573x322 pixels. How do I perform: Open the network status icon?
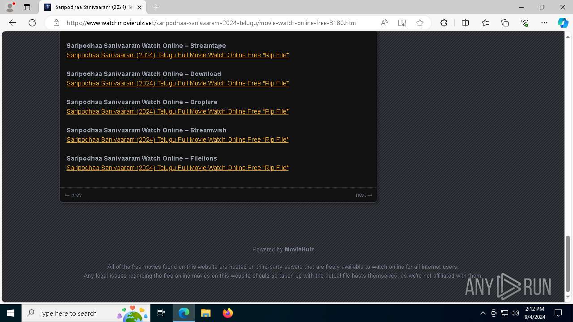tap(505, 313)
